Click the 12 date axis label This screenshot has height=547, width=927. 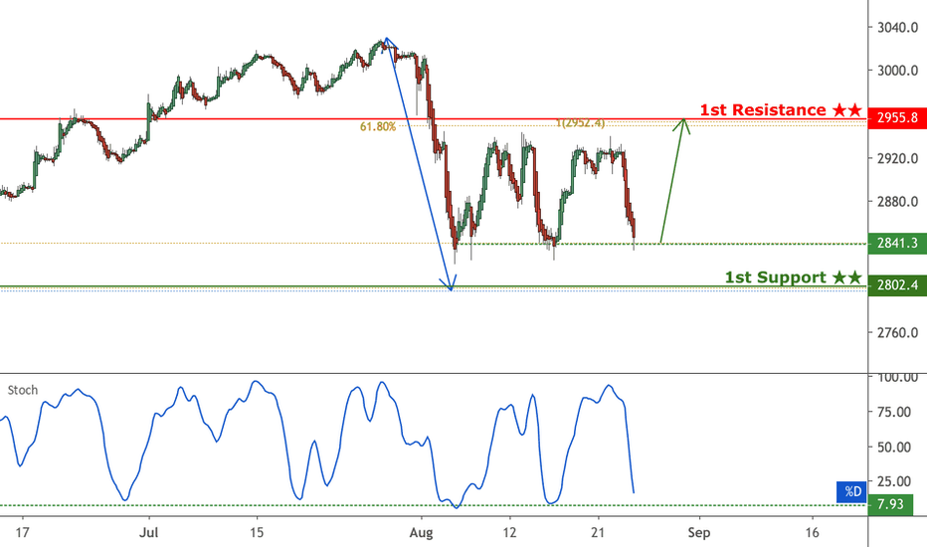(x=509, y=533)
